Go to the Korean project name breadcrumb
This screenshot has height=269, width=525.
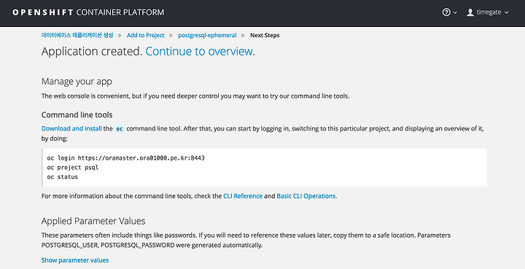[x=77, y=35]
